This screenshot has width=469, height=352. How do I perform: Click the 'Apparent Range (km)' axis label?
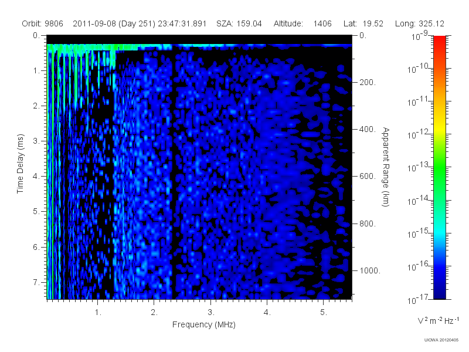point(386,167)
